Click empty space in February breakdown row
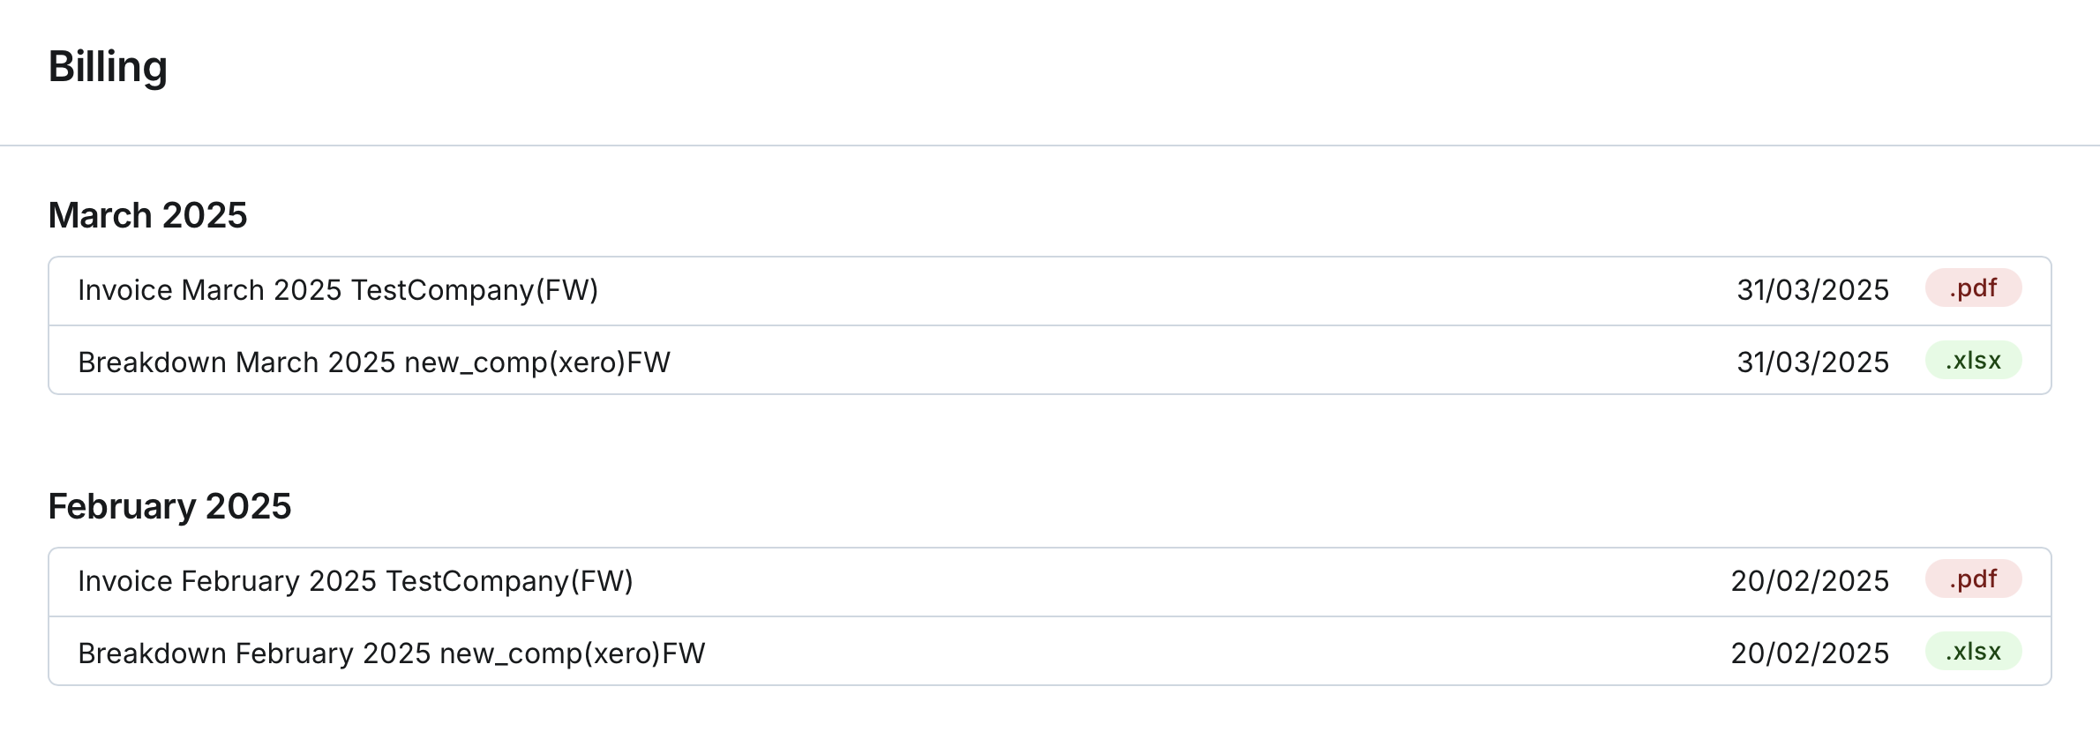This screenshot has width=2100, height=739. 1147,653
